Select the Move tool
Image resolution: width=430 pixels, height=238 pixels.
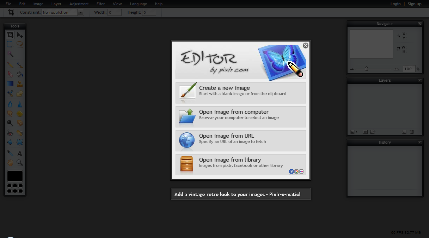tap(20, 35)
